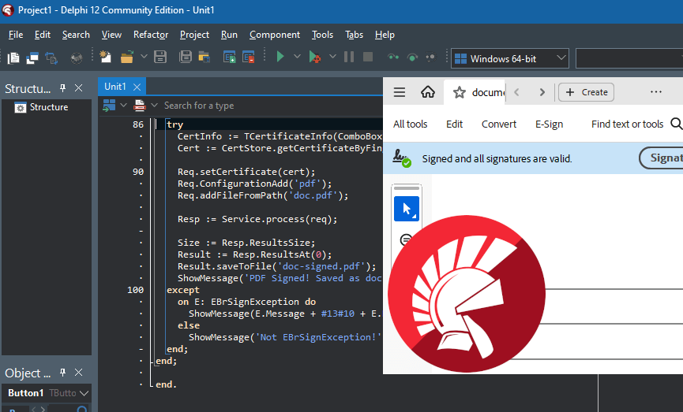Screen dimensions: 683x412
Task: Click the Remove File from Project icon
Action: (x=248, y=57)
